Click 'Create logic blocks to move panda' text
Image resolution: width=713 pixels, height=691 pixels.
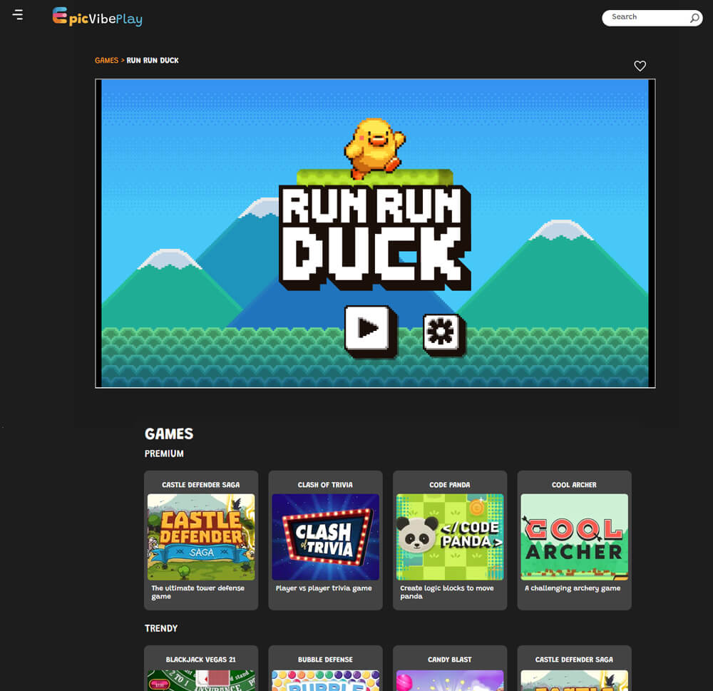click(x=447, y=592)
